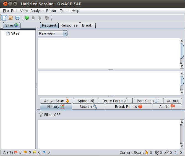185x156 pixels.
Task: Toggle the green break-on-all-requests button
Action: coord(27,18)
